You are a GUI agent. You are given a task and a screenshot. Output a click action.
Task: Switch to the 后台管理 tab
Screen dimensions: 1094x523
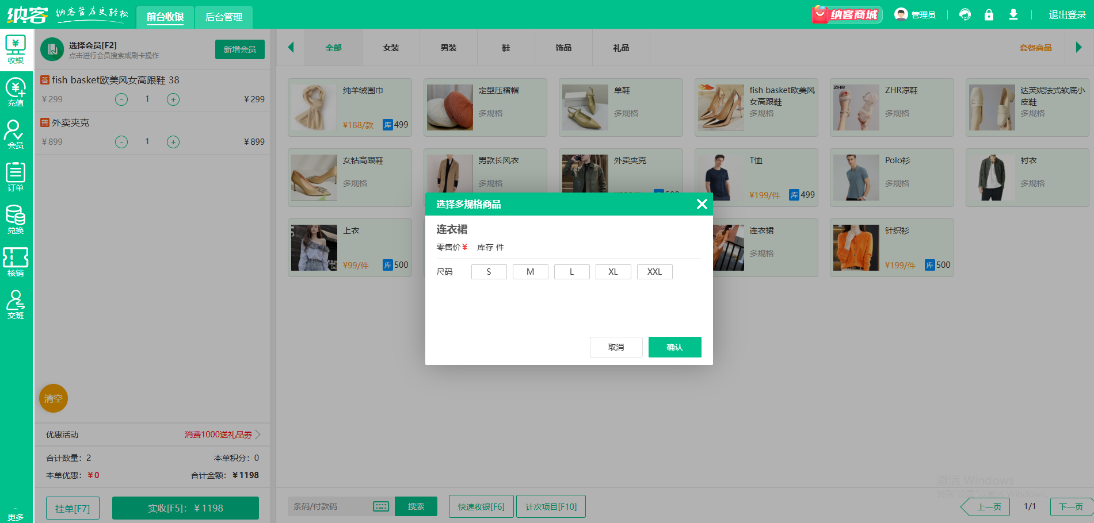[x=224, y=17]
